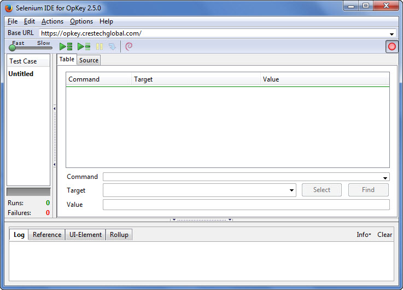Click the Value input field
The height and width of the screenshot is (290, 403).
tap(246, 205)
